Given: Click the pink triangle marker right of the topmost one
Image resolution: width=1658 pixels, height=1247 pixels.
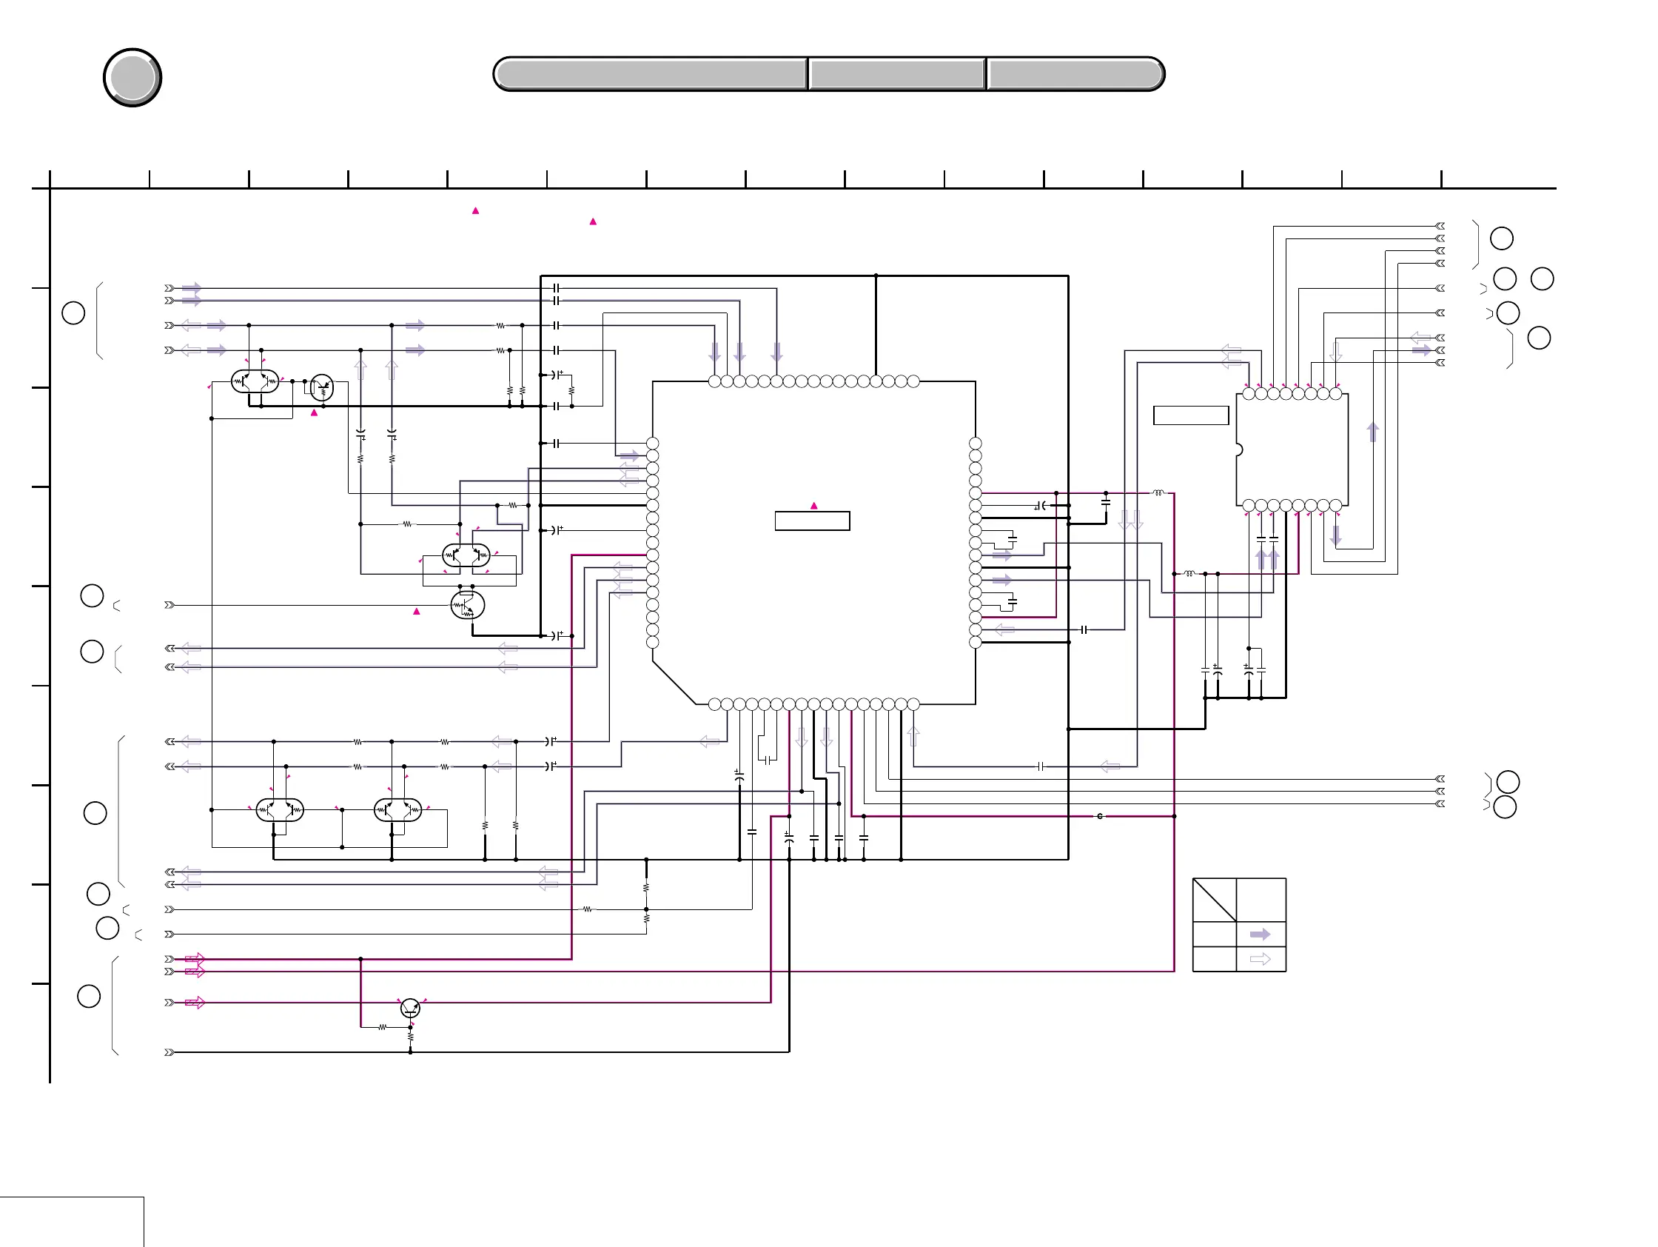Looking at the screenshot, I should tap(593, 221).
